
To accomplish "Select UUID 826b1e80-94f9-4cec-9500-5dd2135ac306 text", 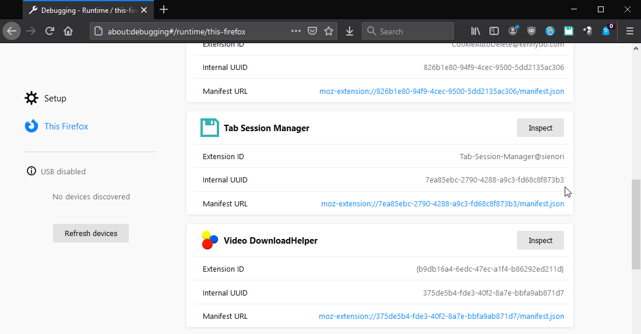I will pyautogui.click(x=494, y=68).
